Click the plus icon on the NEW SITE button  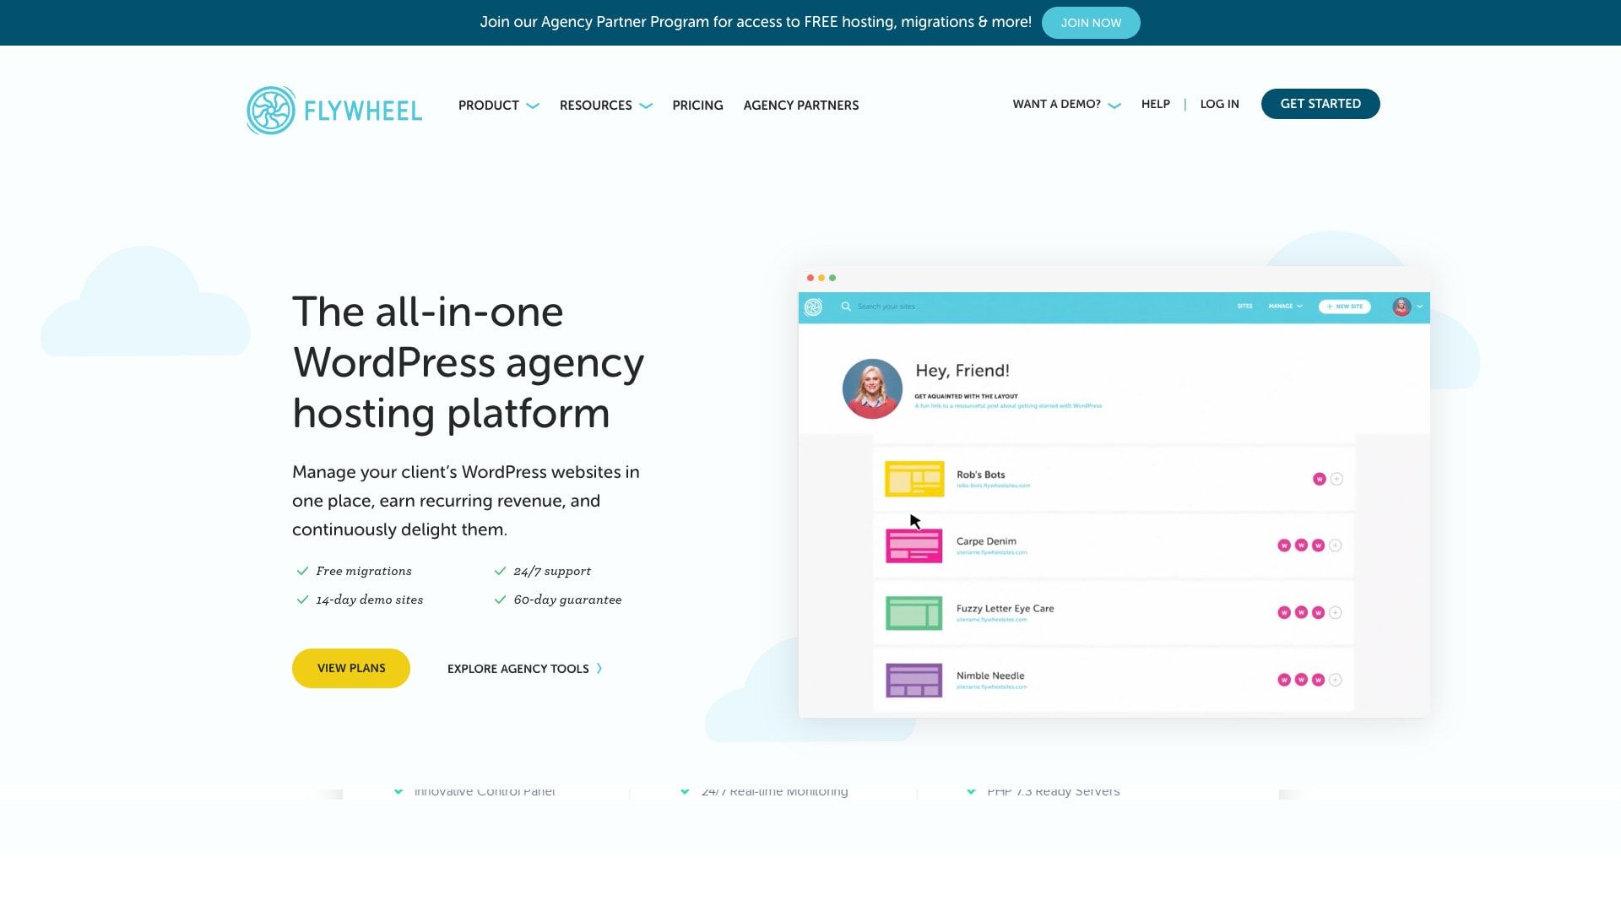coord(1328,307)
